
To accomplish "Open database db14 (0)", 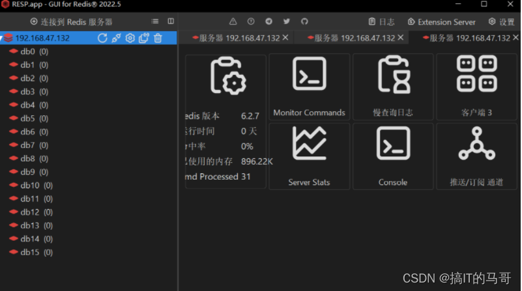I will point(31,239).
